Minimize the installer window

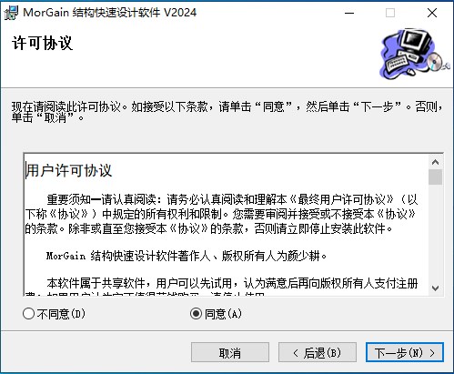click(349, 13)
